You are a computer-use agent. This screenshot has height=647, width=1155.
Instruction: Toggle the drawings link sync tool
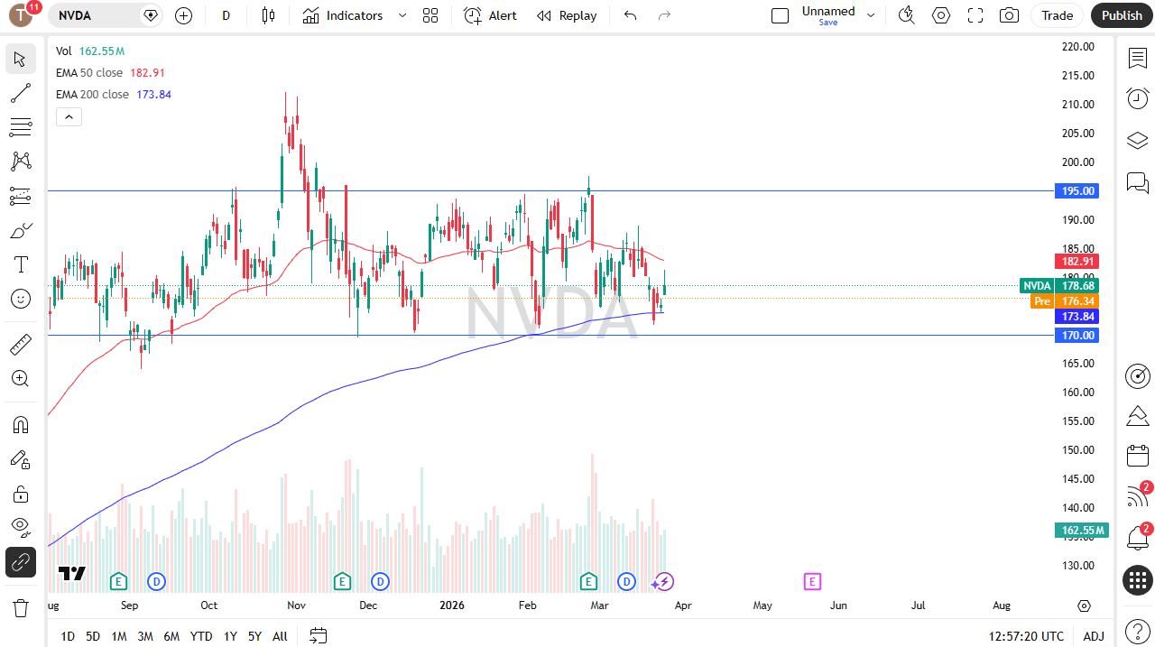20,562
